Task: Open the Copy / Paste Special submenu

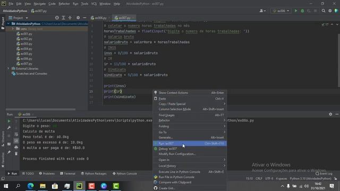Action: [x=190, y=104]
